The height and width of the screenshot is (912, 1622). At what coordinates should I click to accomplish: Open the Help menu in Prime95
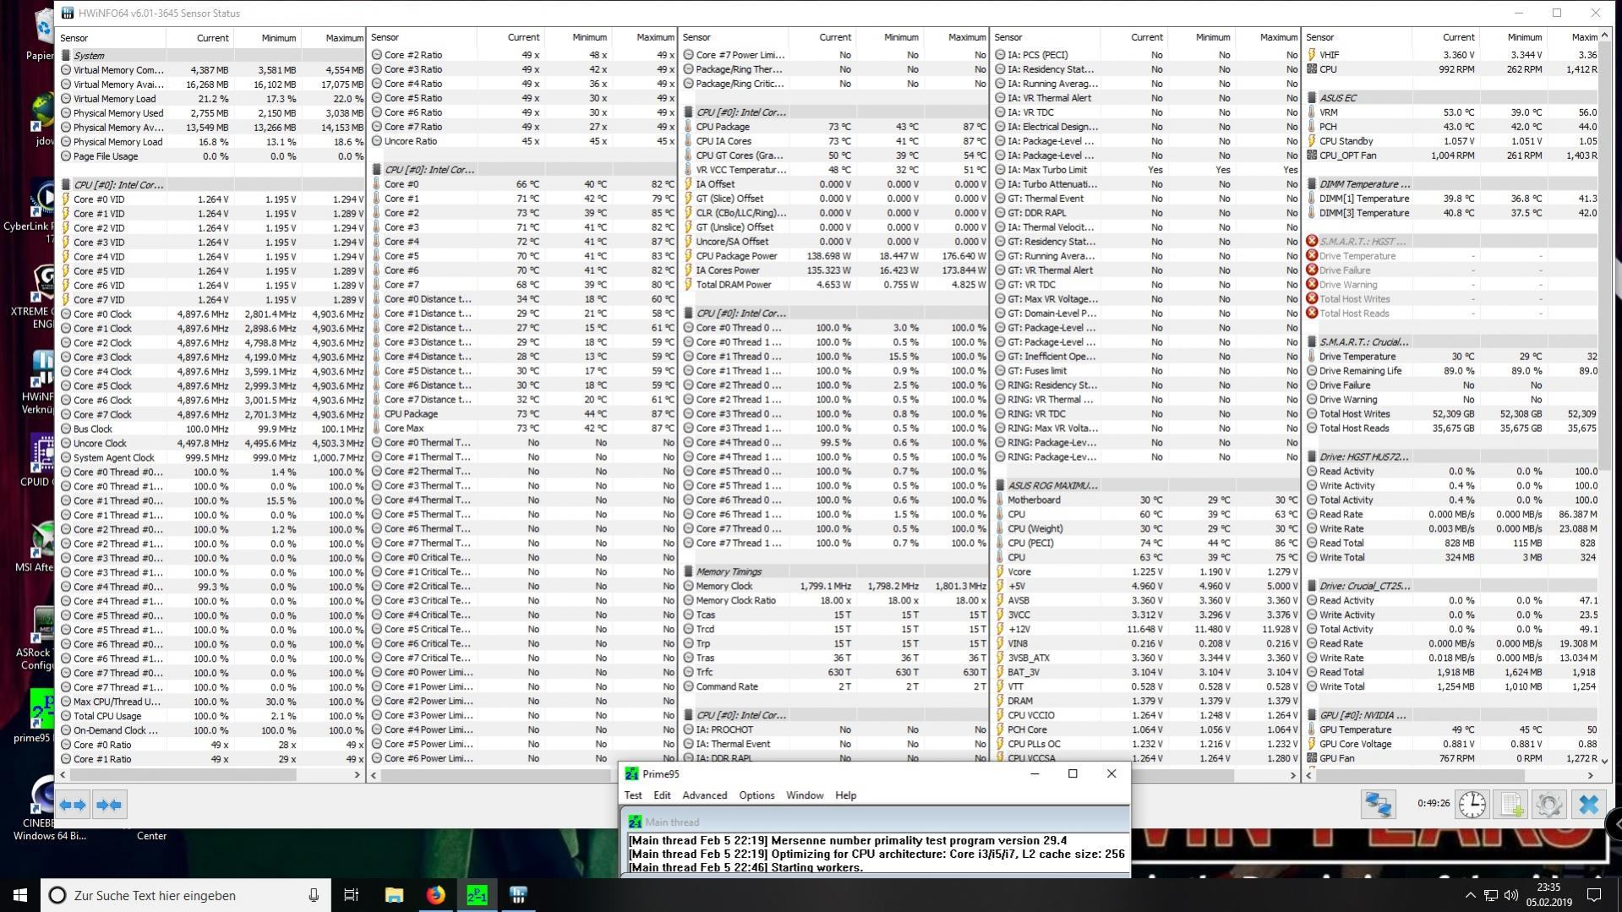coord(845,795)
